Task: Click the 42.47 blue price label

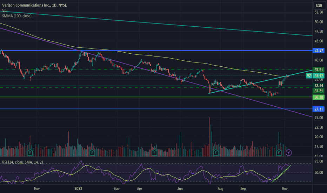Action: pyautogui.click(x=319, y=51)
